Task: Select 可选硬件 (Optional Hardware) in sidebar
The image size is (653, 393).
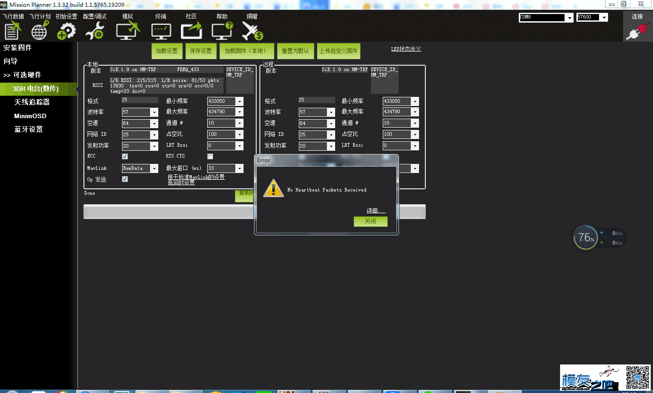Action: [x=23, y=75]
